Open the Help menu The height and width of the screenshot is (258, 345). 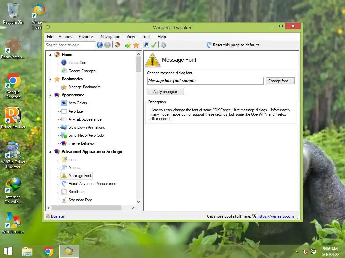[x=162, y=37]
